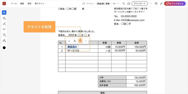The height and width of the screenshot is (94, 188).
Task: Select the 15,000円 tax value
Action: click(x=141, y=81)
